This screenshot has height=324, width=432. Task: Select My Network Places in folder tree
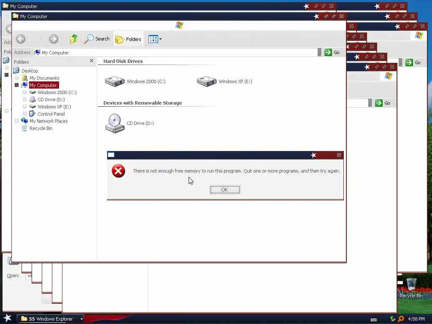pos(49,121)
